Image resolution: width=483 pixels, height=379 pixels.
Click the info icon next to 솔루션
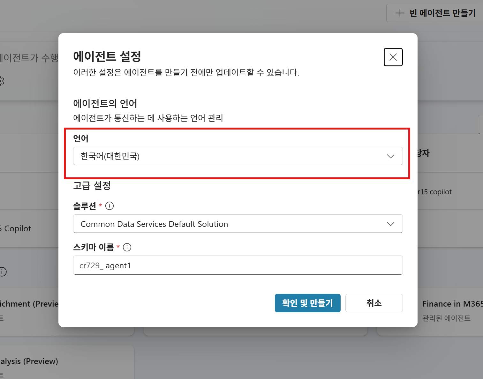tap(109, 206)
